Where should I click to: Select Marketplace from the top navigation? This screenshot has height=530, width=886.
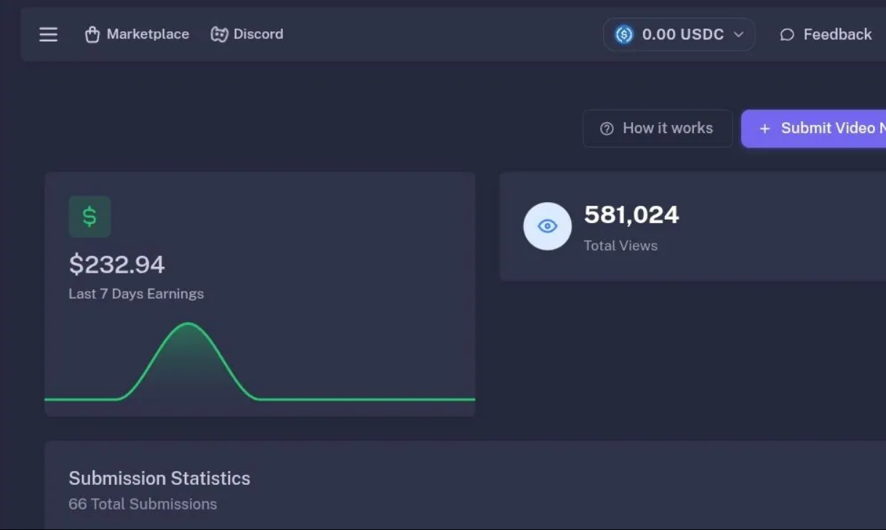pos(147,33)
